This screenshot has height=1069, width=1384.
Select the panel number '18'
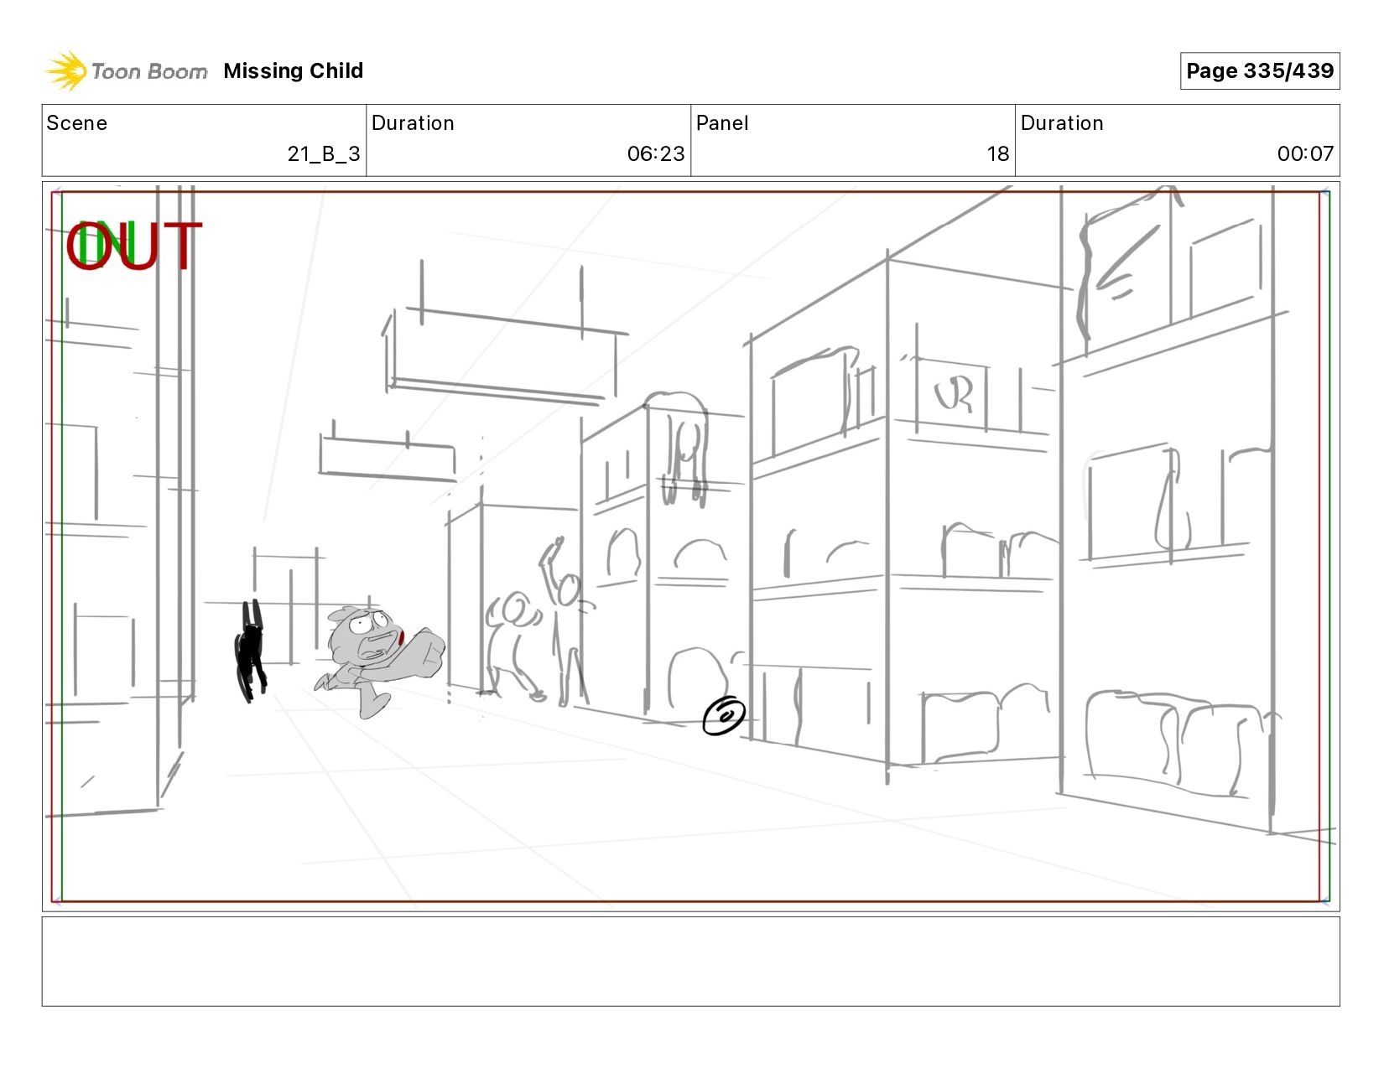tap(998, 154)
